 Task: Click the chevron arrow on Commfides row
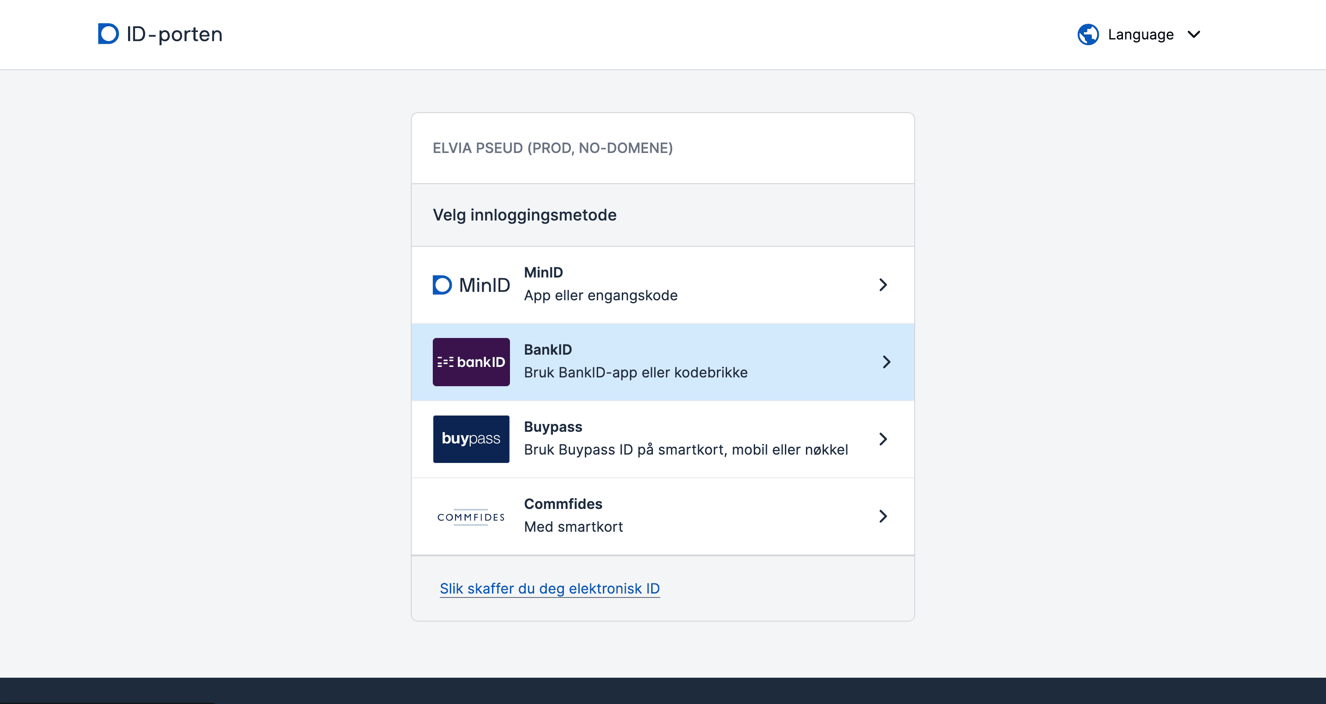(883, 516)
